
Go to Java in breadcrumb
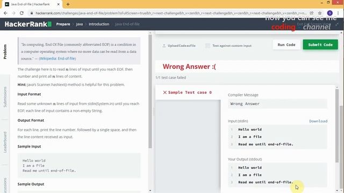80,24
